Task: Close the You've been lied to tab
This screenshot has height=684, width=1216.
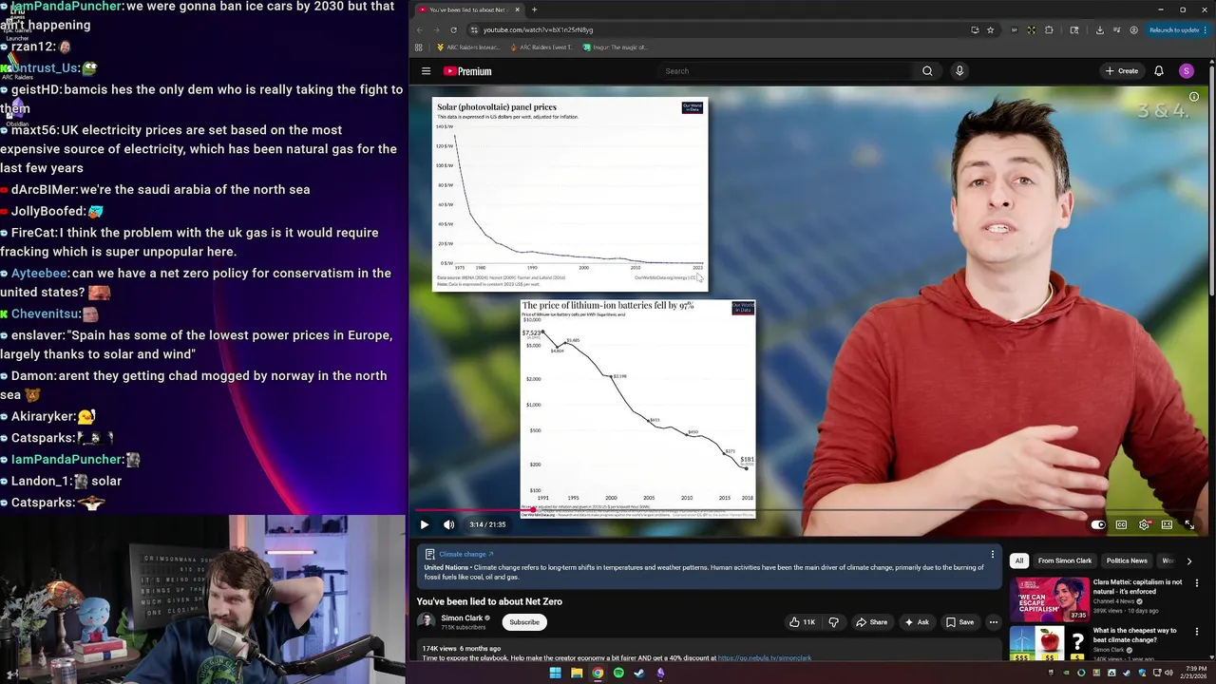Action: tap(517, 9)
